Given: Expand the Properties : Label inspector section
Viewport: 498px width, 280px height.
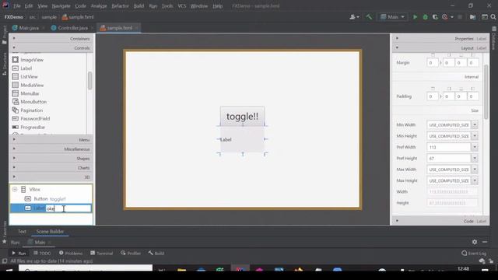Looking at the screenshot, I should point(440,38).
